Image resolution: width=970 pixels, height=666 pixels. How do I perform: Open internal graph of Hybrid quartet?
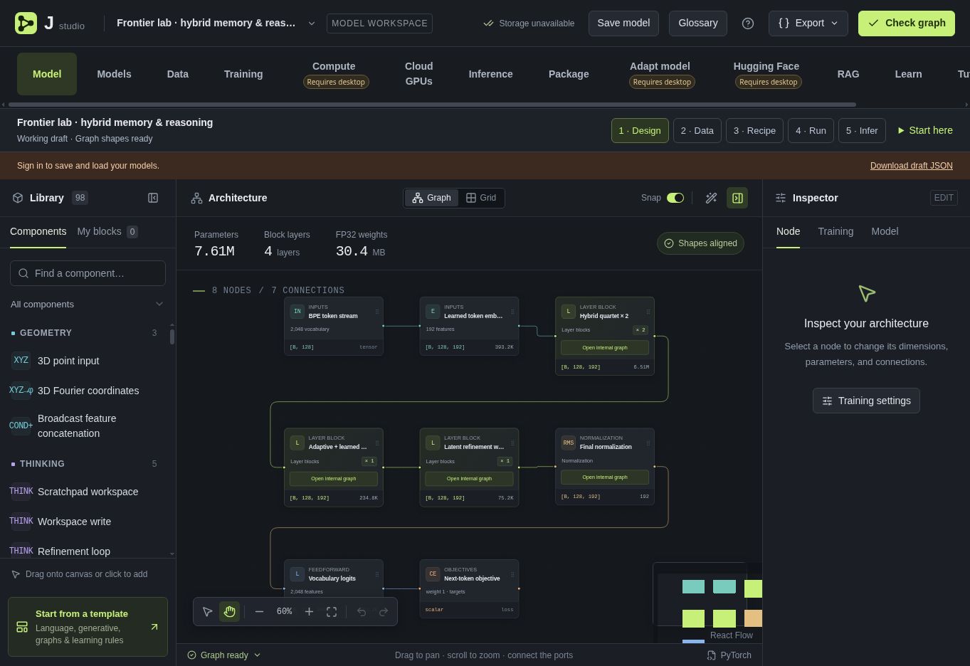click(605, 348)
